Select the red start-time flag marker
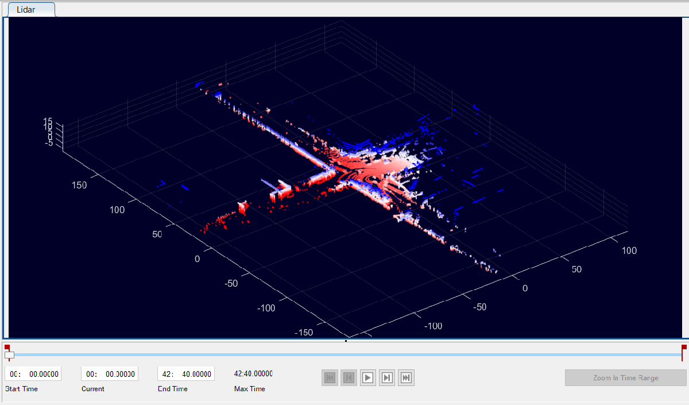The width and height of the screenshot is (689, 405). pyautogui.click(x=7, y=348)
